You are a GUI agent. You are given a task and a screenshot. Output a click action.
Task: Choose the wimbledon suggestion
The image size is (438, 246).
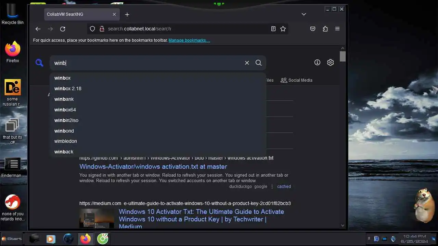(x=158, y=141)
